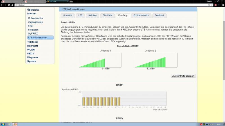The height and width of the screenshot is (126, 225).
Task: Expand the Heimnetz menu section
Action: pyautogui.click(x=33, y=46)
